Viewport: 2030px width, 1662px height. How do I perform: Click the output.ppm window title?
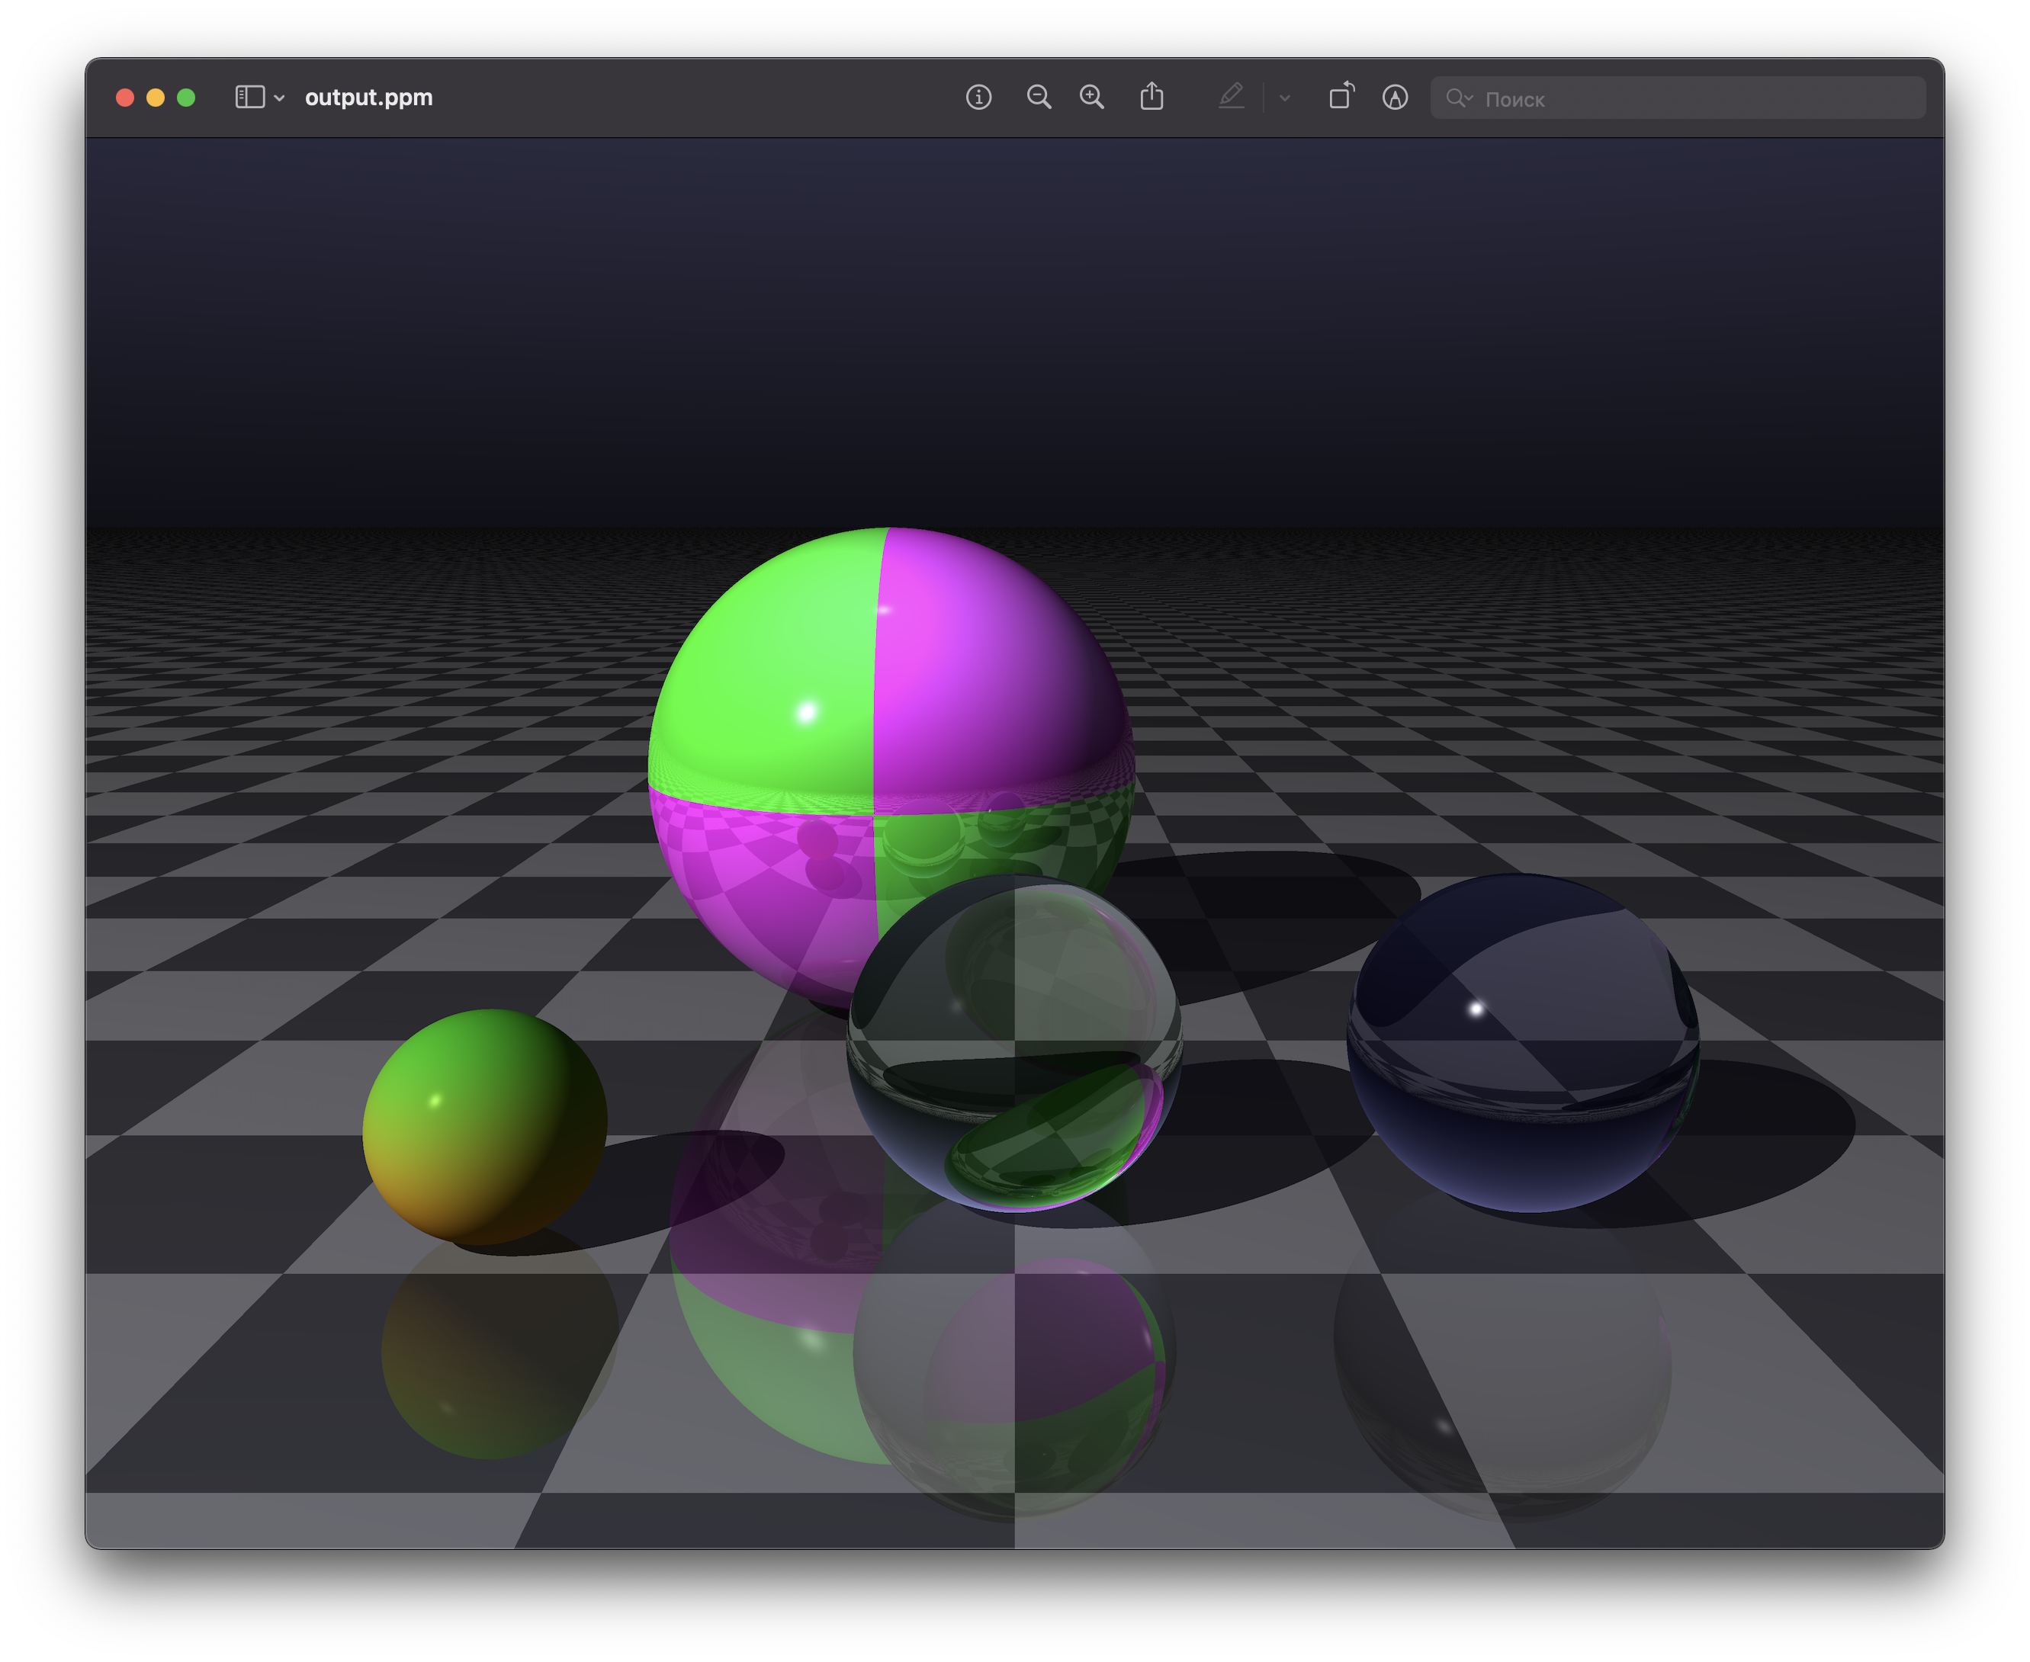368,98
